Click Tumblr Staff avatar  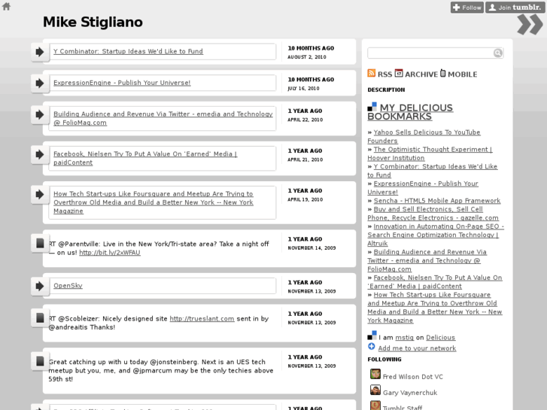tap(375, 405)
